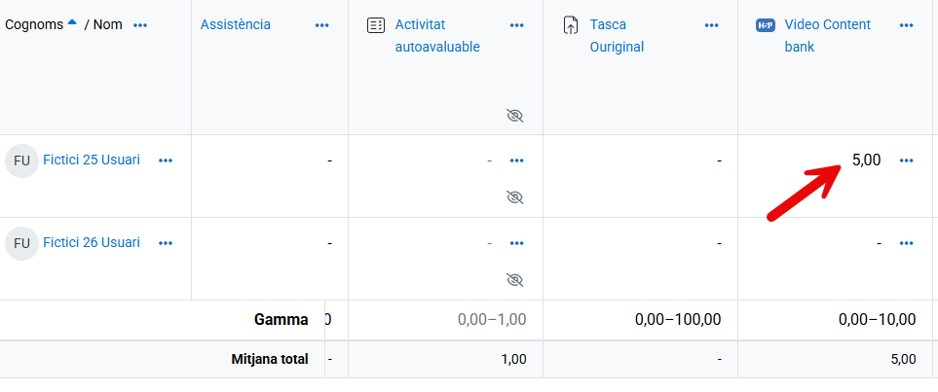Click the FU avatar of Fictici 25 Usuari

(21, 160)
